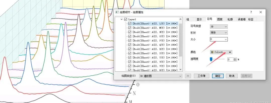Open the 形状 dropdown showing 球体
271x103 pixels.
[x=219, y=33]
